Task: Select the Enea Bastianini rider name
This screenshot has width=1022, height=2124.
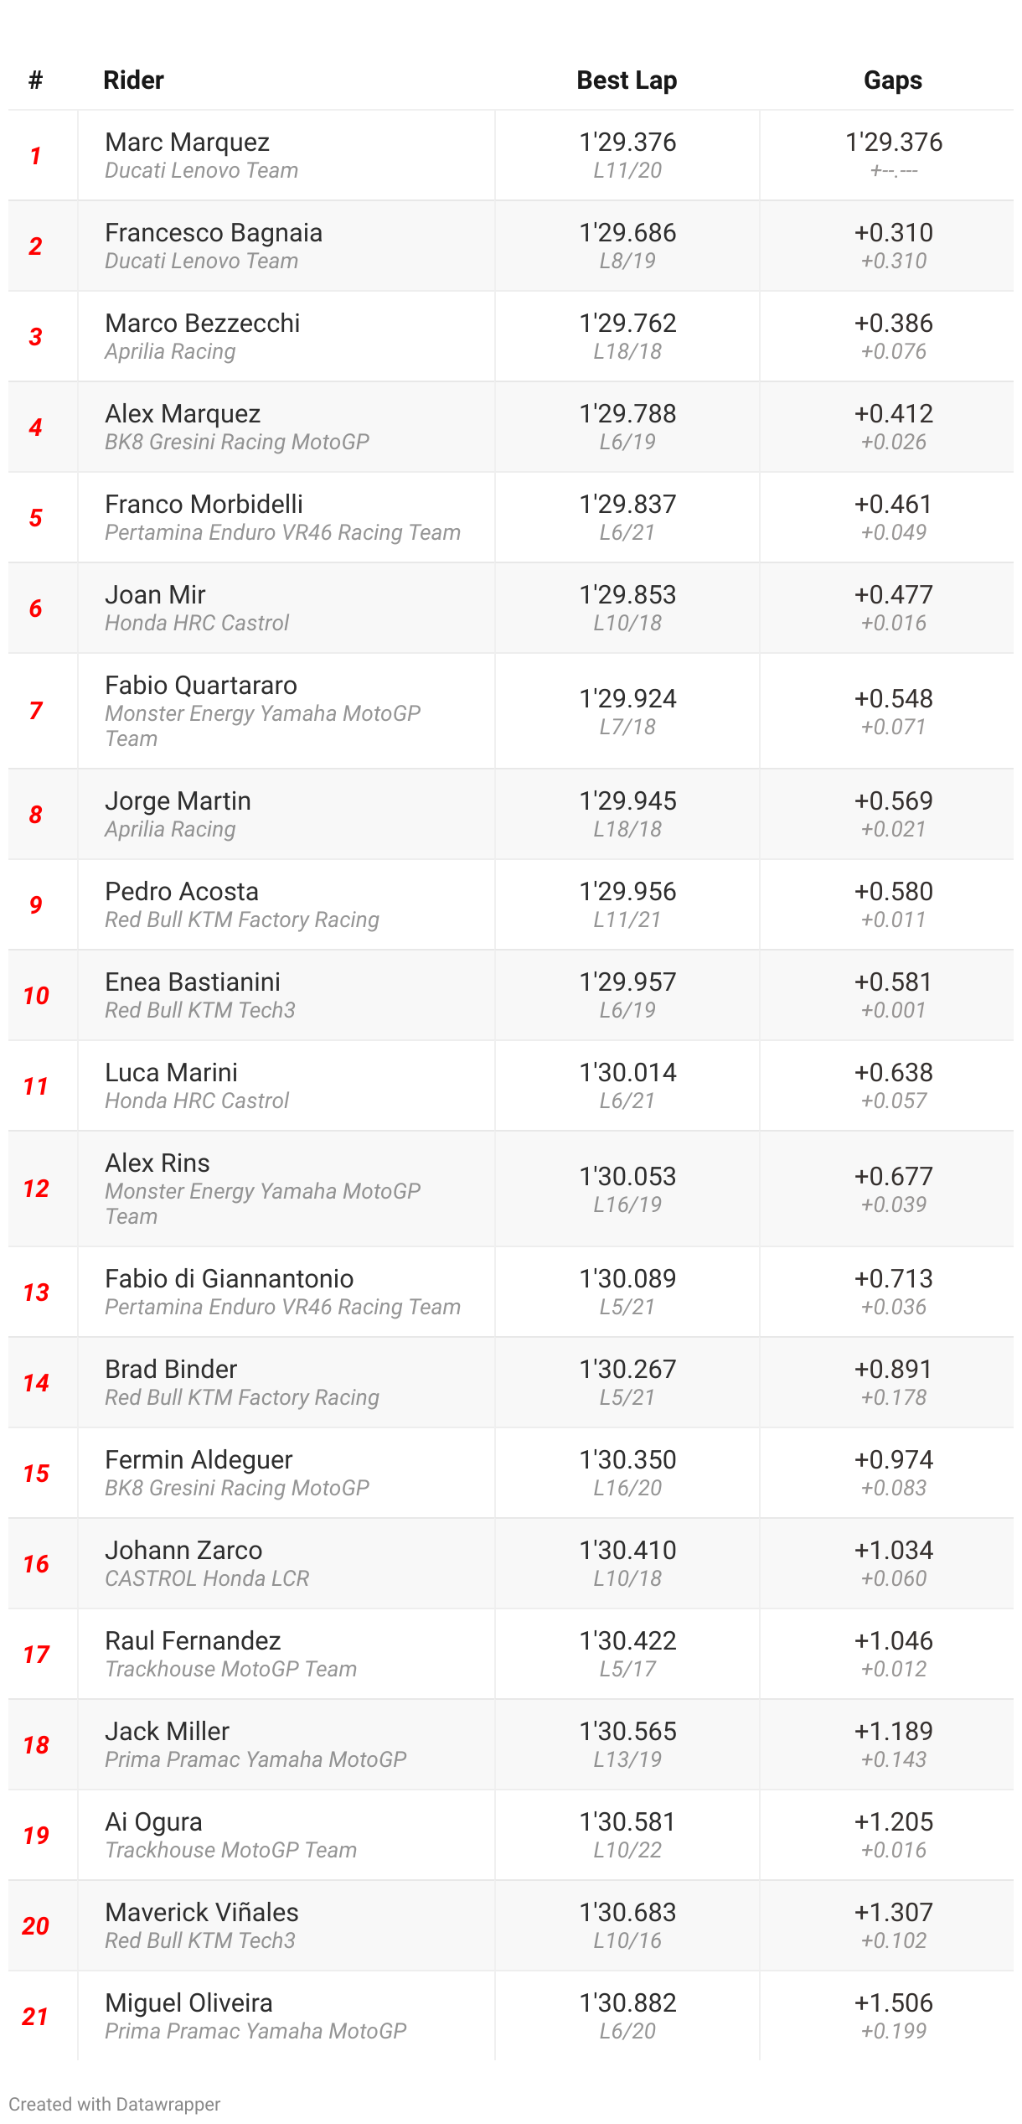Action: pyautogui.click(x=193, y=982)
